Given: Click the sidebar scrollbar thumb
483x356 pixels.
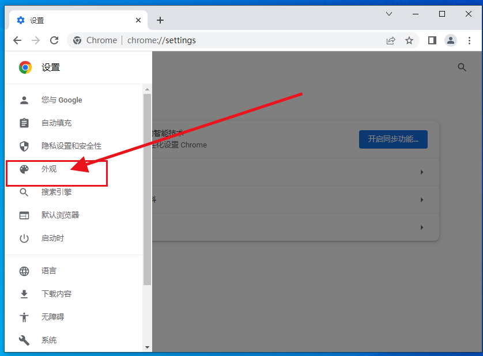Looking at the screenshot, I should tap(147, 190).
